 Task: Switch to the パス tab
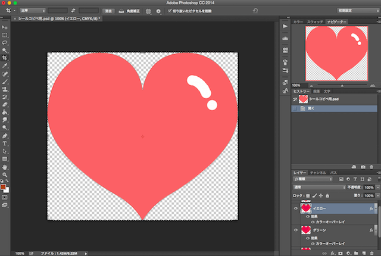point(333,173)
